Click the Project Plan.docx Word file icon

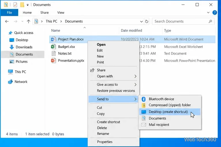(53, 39)
